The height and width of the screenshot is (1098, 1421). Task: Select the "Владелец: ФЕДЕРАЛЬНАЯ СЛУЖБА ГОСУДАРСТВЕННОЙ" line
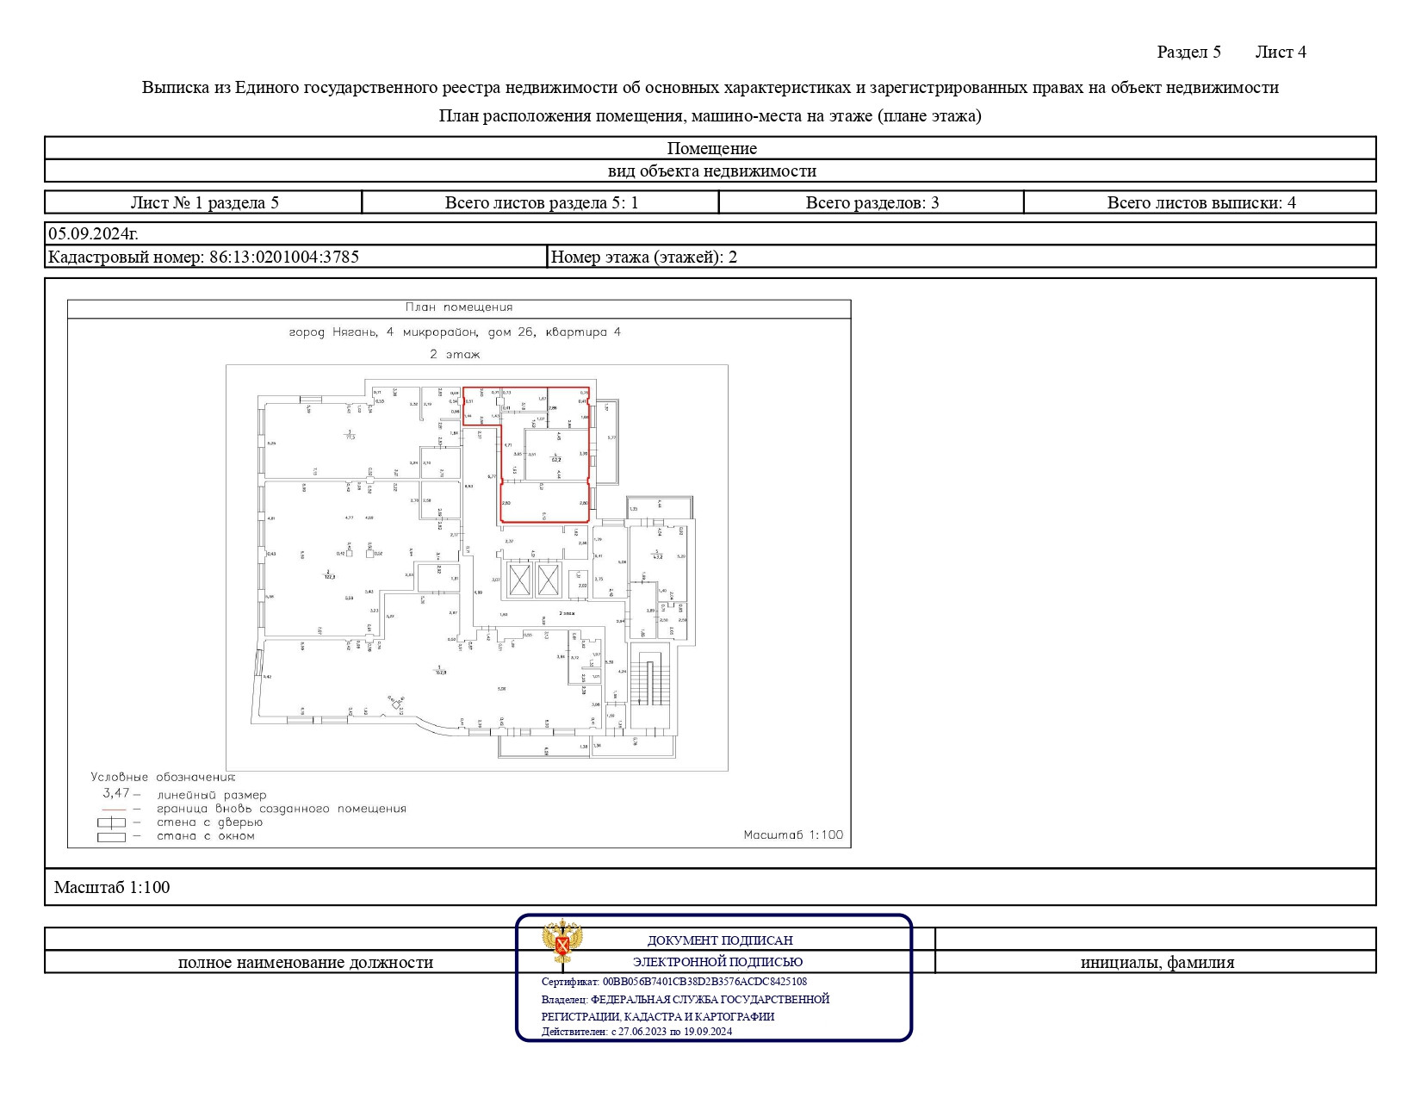coord(686,999)
